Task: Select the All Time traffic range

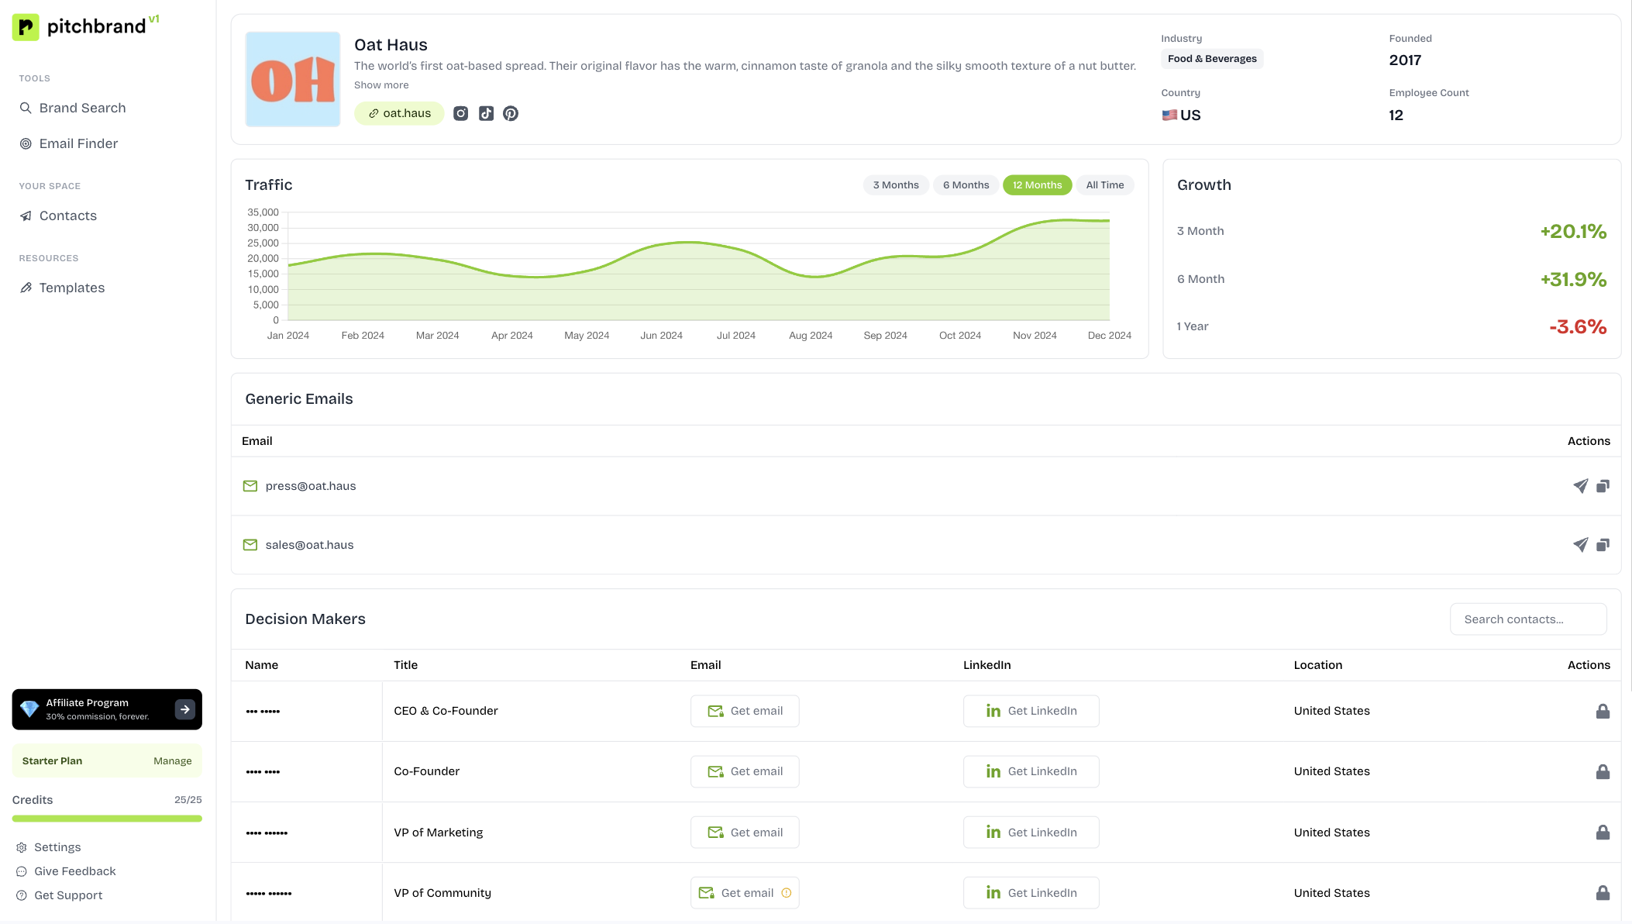Action: [1104, 184]
